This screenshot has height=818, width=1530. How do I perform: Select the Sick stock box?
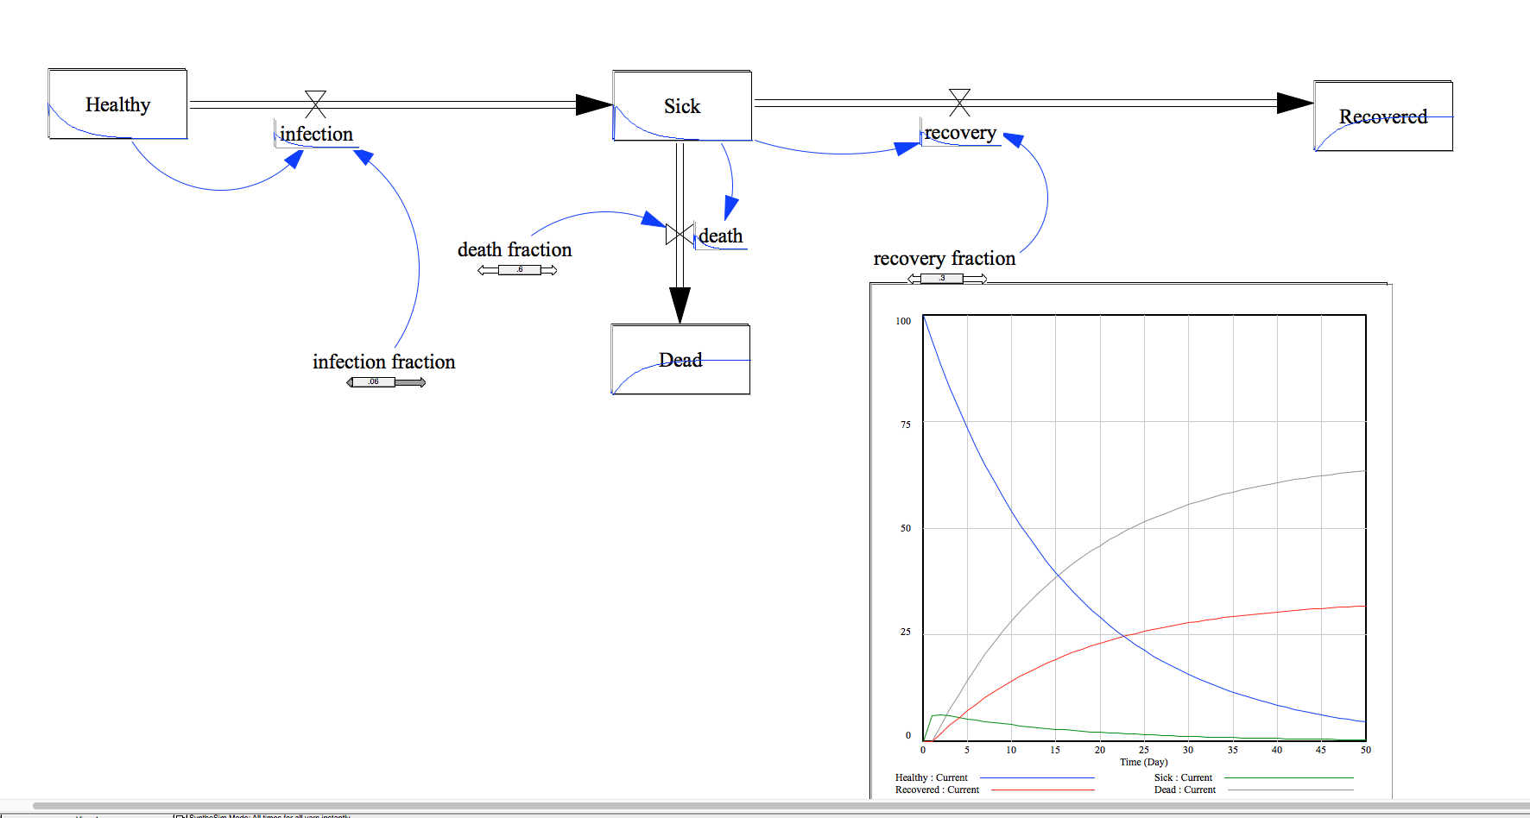tap(682, 106)
